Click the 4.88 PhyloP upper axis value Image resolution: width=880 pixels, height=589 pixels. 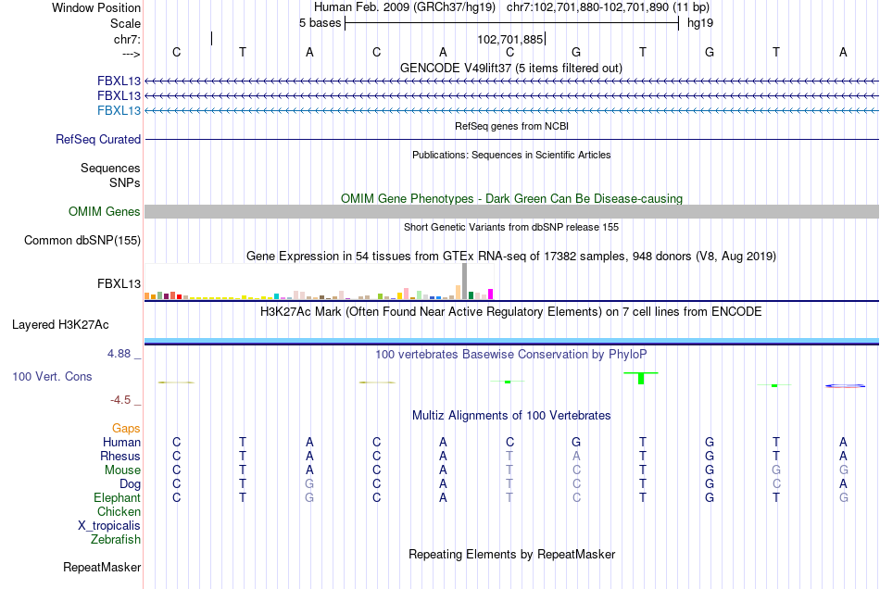pyautogui.click(x=119, y=354)
